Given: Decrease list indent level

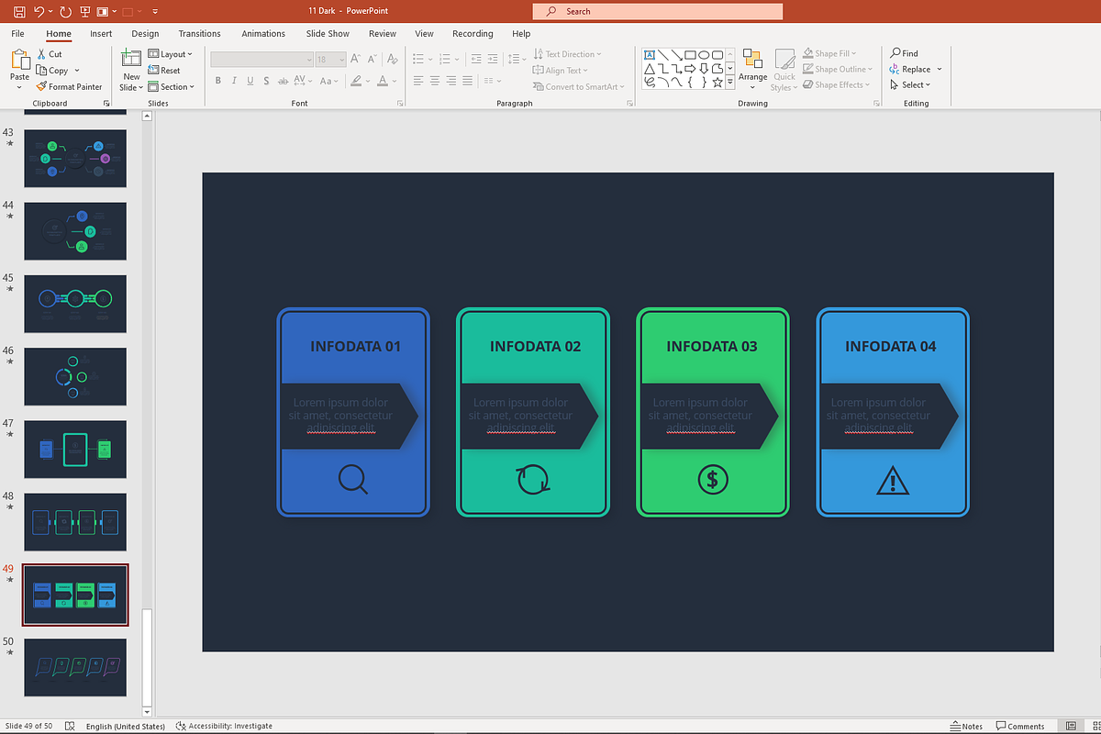Looking at the screenshot, I should point(476,59).
